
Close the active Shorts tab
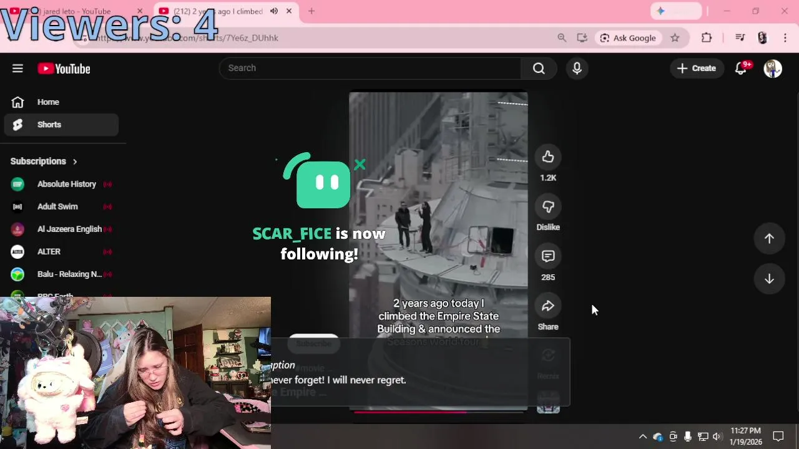289,11
